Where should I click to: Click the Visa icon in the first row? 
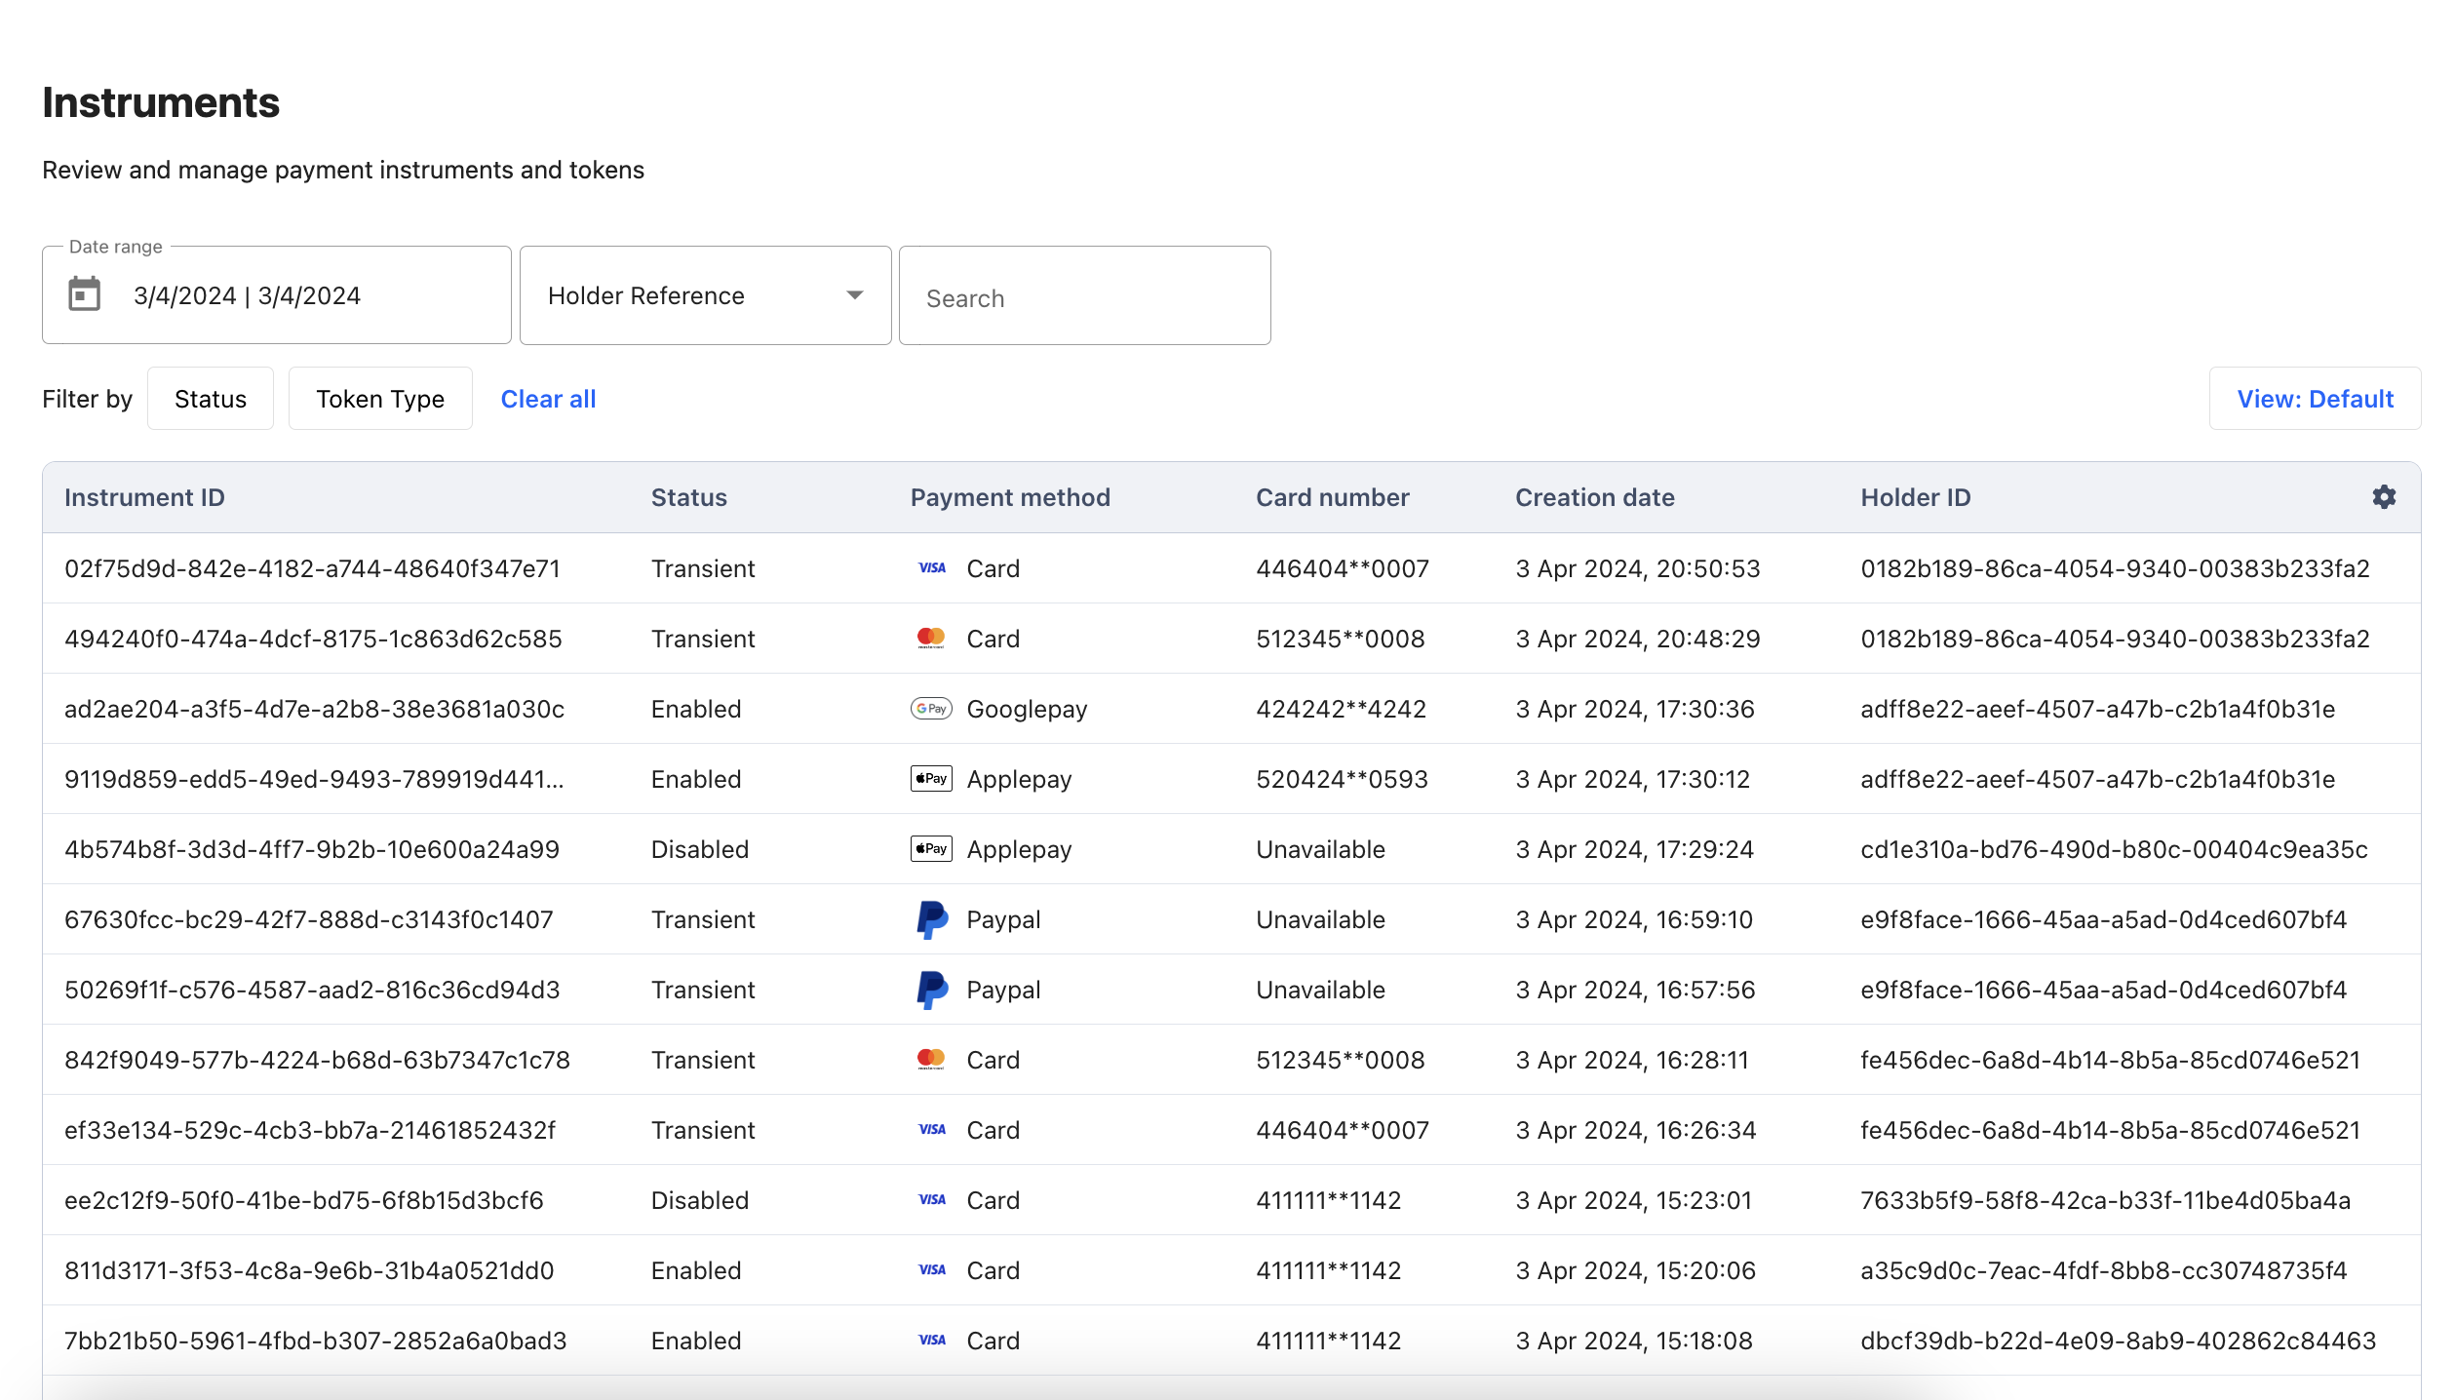coord(932,568)
